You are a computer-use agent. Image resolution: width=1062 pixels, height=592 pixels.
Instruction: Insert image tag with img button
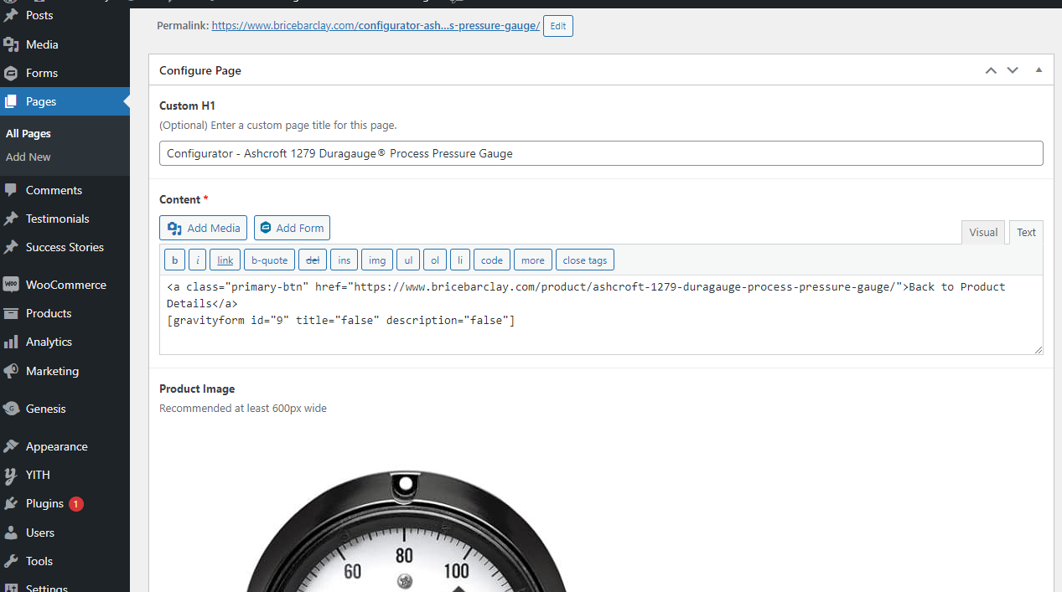coord(377,260)
